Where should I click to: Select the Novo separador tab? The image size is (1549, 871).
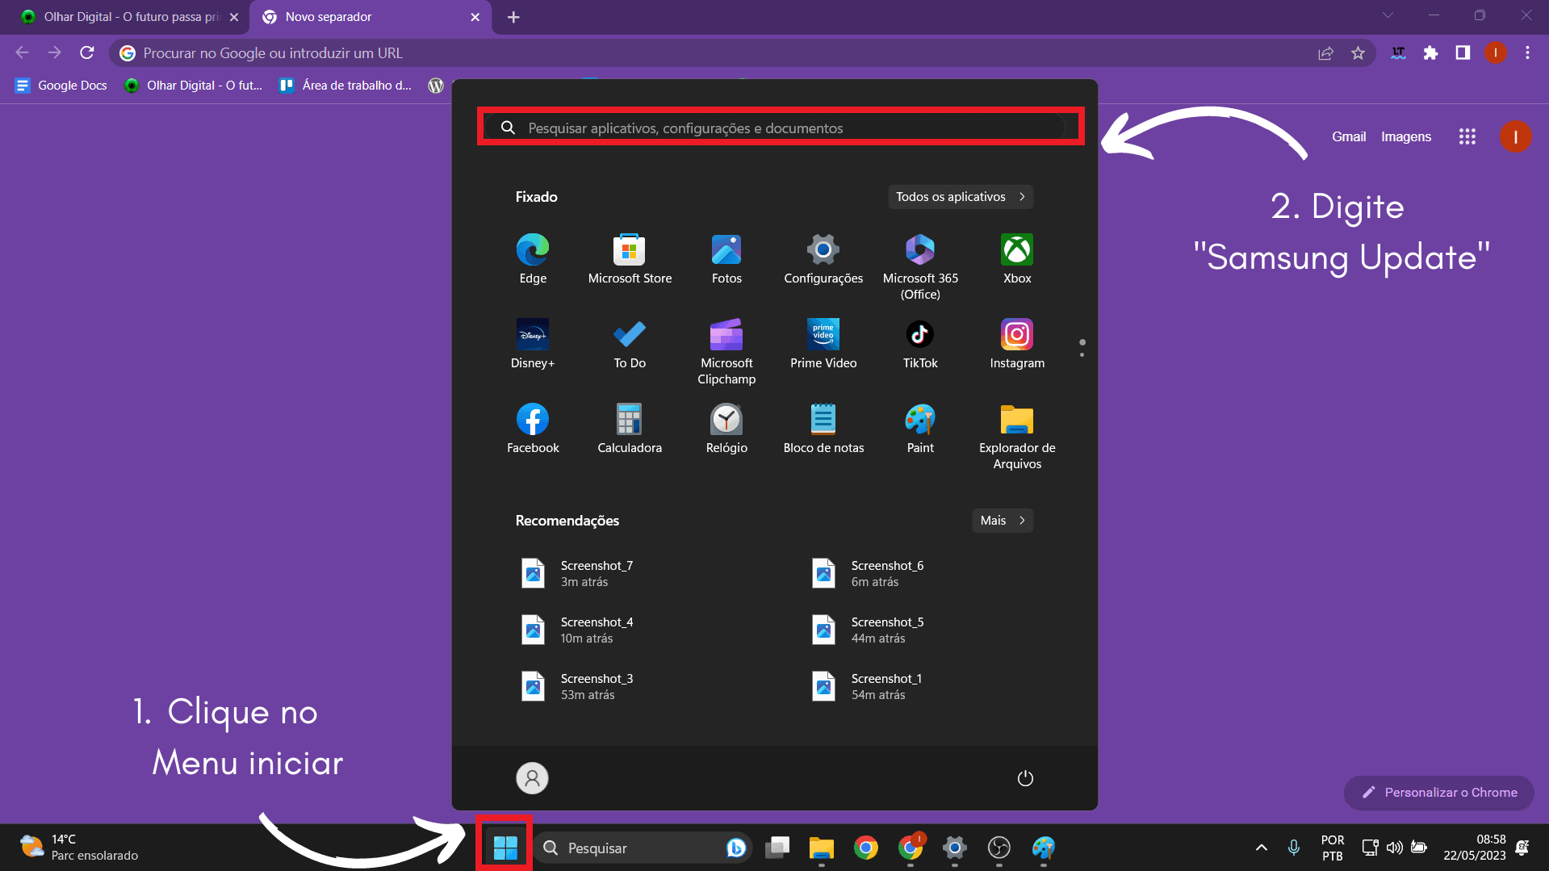370,17
